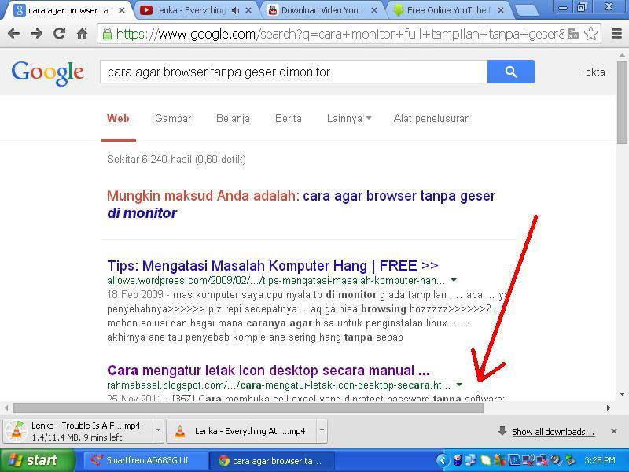
Task: Go back using the browser back arrow
Action: tap(13, 34)
